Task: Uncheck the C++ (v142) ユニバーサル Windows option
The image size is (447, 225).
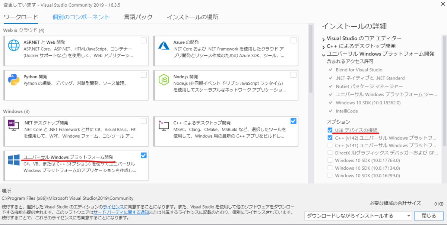Action: [330, 137]
